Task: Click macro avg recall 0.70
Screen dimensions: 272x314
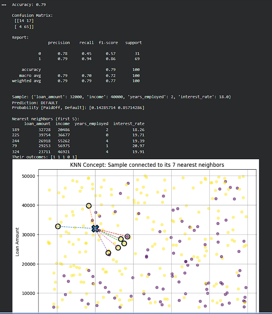Action: pyautogui.click(x=87, y=76)
